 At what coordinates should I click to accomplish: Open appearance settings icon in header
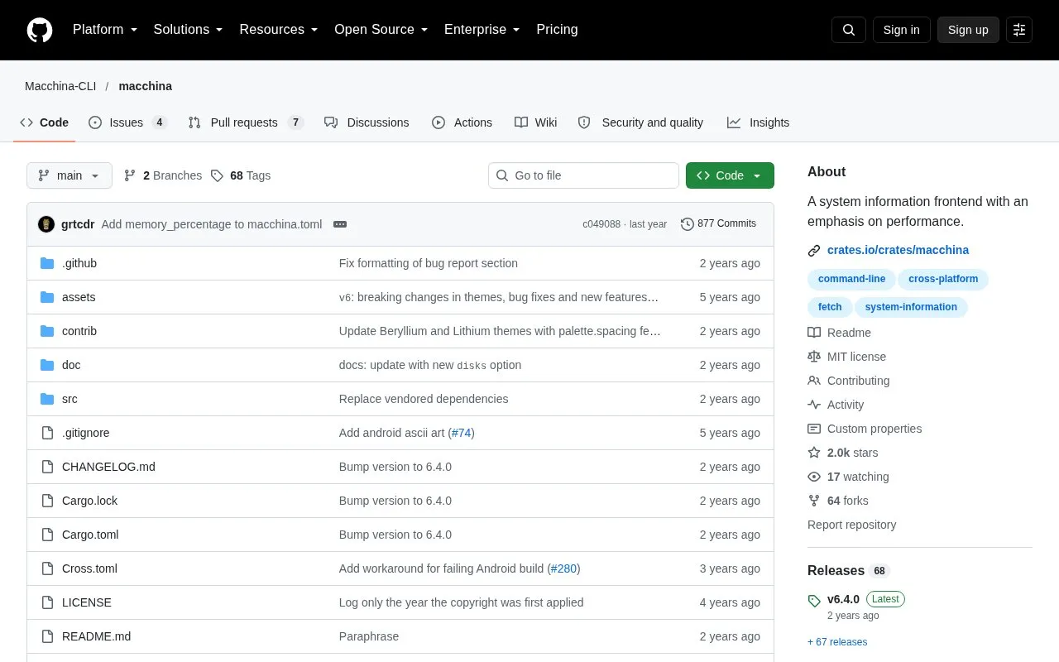coord(1019,30)
